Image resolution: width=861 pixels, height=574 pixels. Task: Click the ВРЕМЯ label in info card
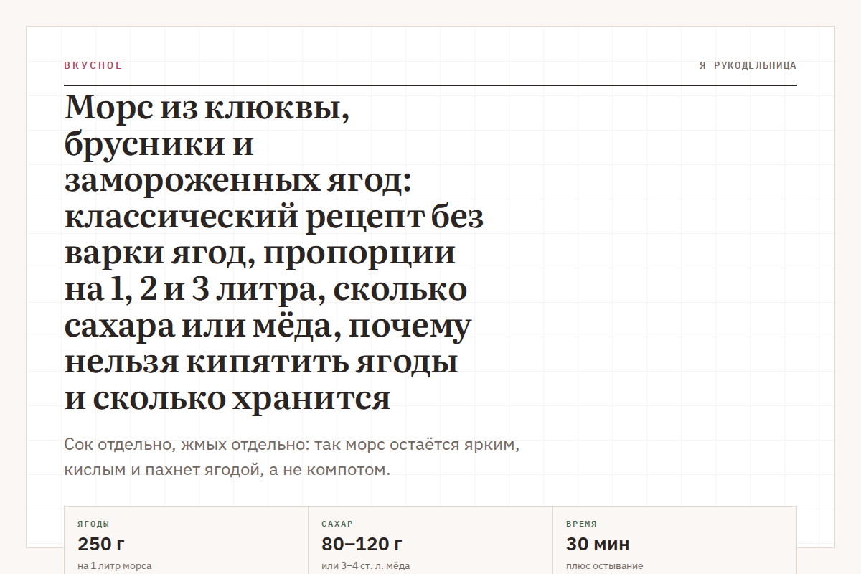click(581, 524)
